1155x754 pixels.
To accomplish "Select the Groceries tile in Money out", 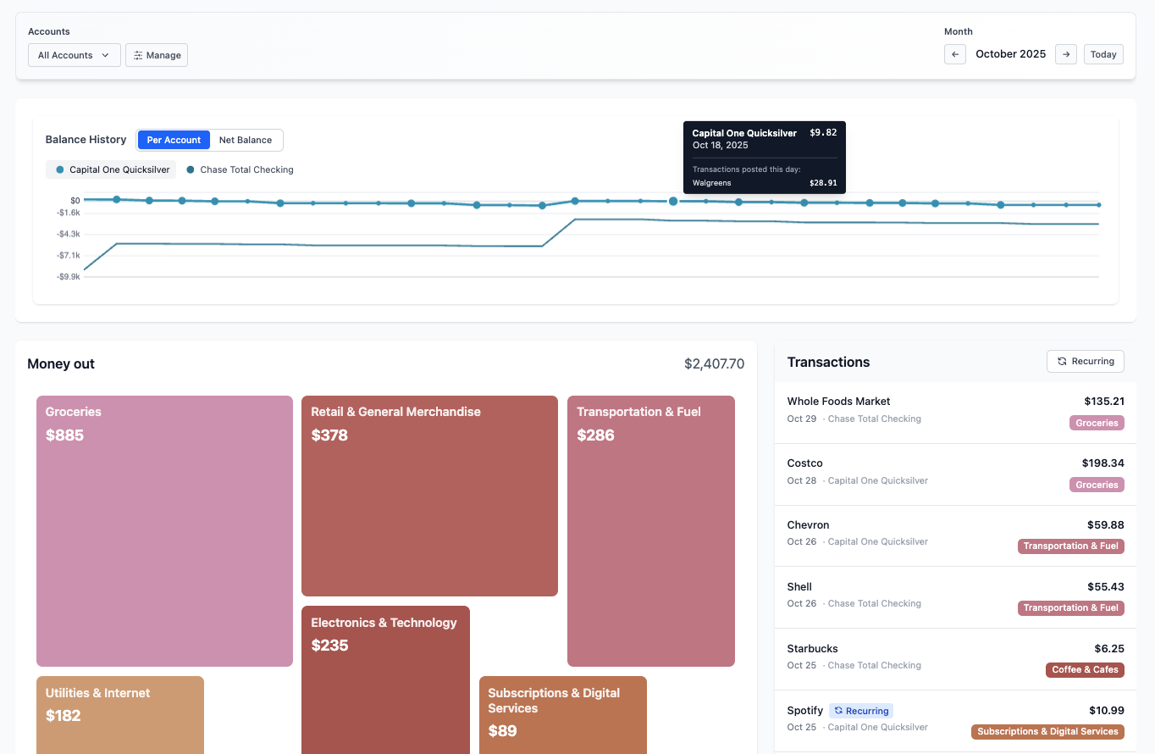I will coord(164,529).
